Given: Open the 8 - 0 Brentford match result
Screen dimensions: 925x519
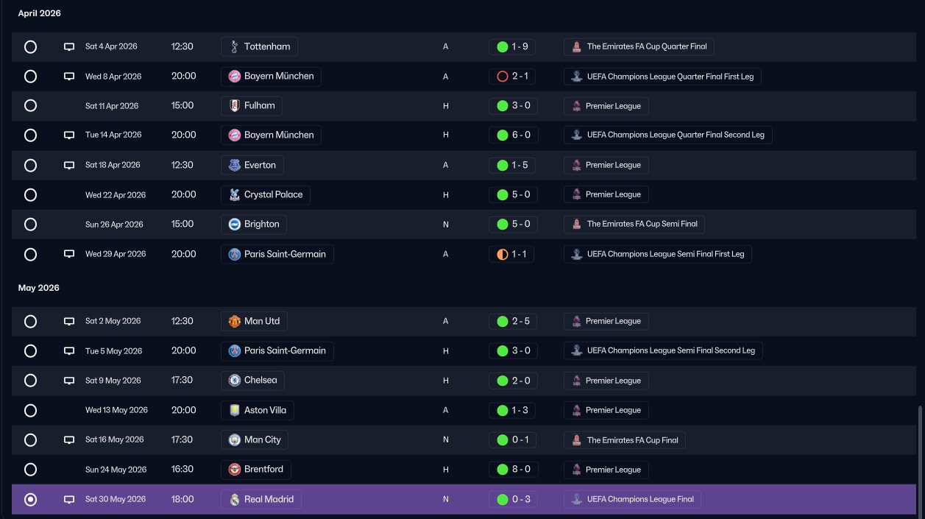Looking at the screenshot, I should 513,470.
